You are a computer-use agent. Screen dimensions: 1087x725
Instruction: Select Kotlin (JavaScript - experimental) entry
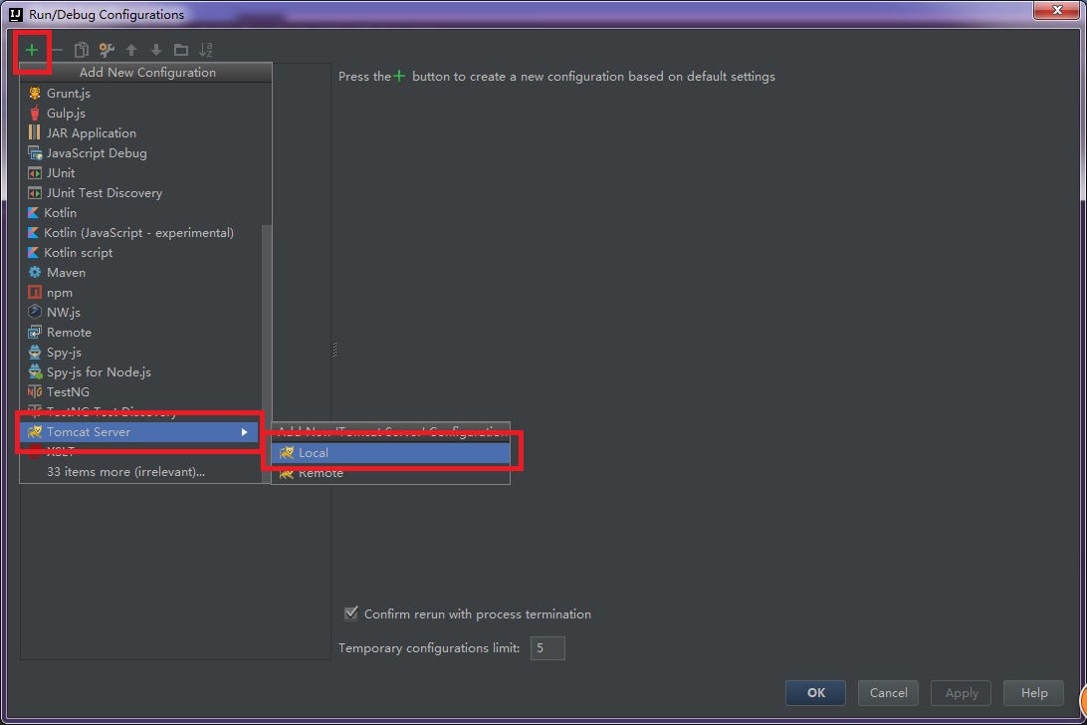tap(138, 233)
